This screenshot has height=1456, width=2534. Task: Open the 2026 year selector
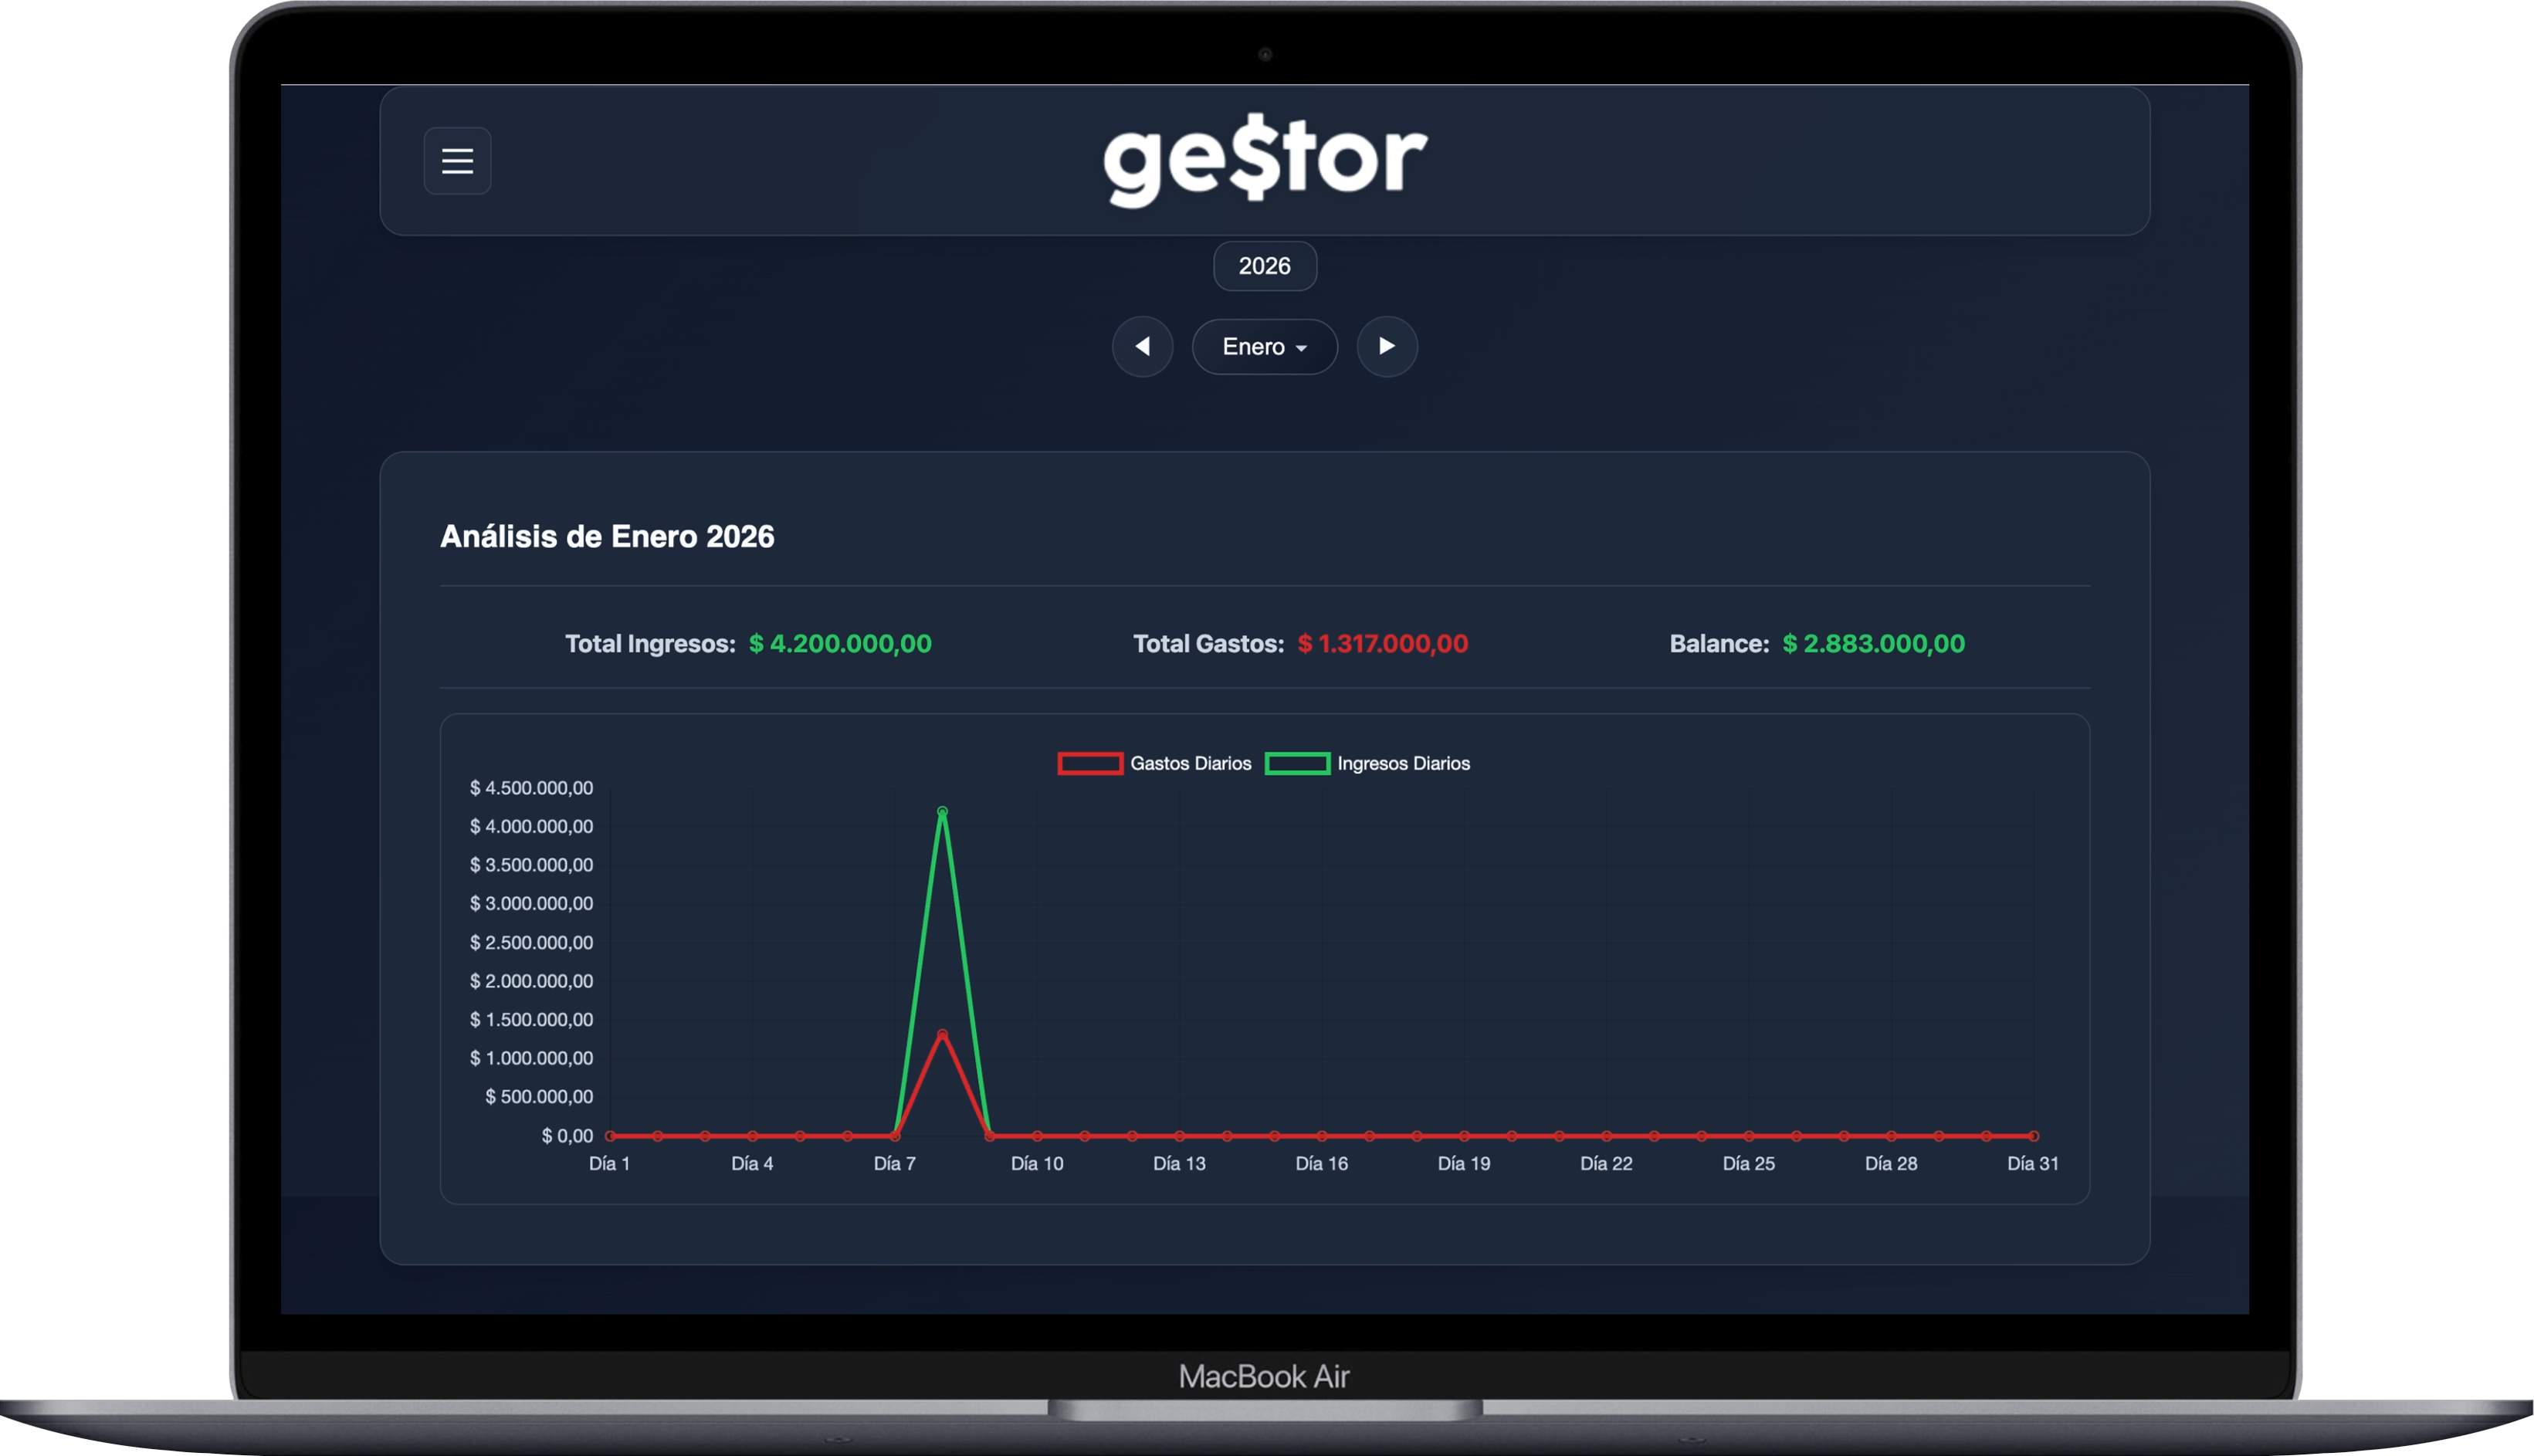(1265, 266)
